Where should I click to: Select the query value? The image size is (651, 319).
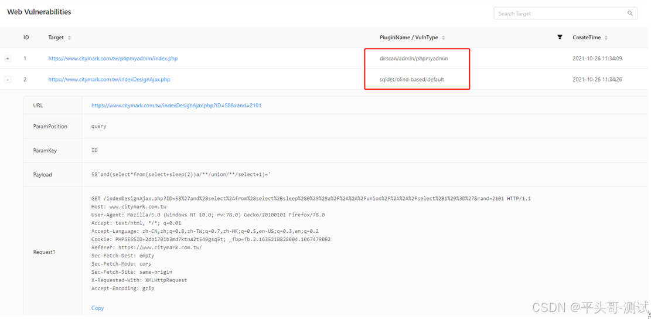click(99, 126)
